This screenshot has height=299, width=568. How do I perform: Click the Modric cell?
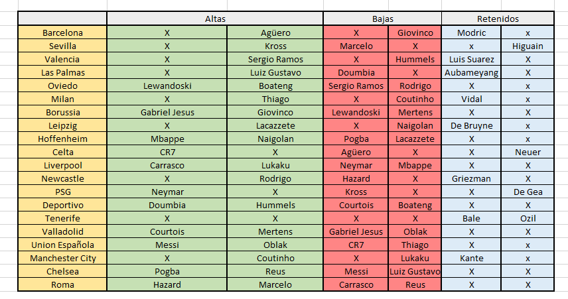(471, 32)
